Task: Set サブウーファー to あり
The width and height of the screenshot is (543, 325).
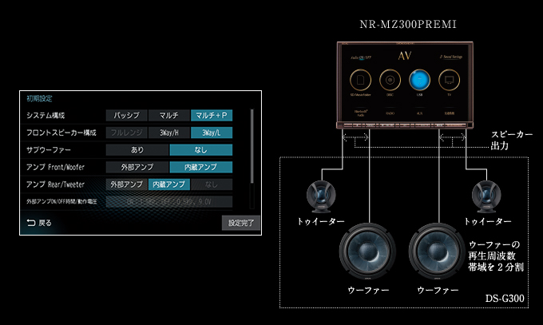Action: (x=137, y=150)
